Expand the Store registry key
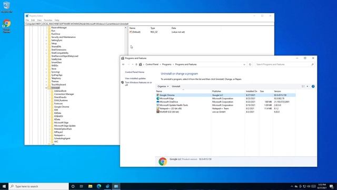This screenshot has height=190, width=337. pos(46,69)
